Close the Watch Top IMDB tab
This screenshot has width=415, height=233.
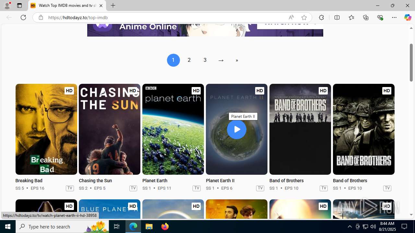pos(101,6)
